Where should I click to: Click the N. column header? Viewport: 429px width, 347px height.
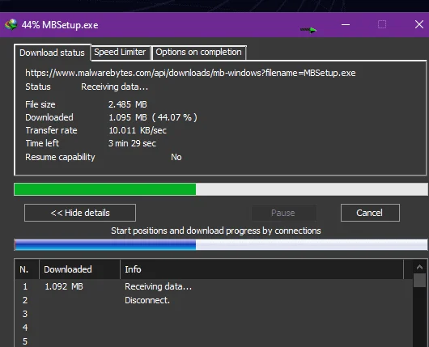(27, 269)
